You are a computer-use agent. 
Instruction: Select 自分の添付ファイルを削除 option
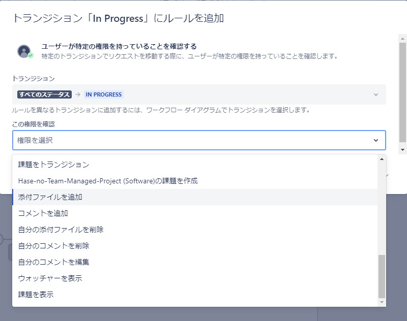[195, 230]
